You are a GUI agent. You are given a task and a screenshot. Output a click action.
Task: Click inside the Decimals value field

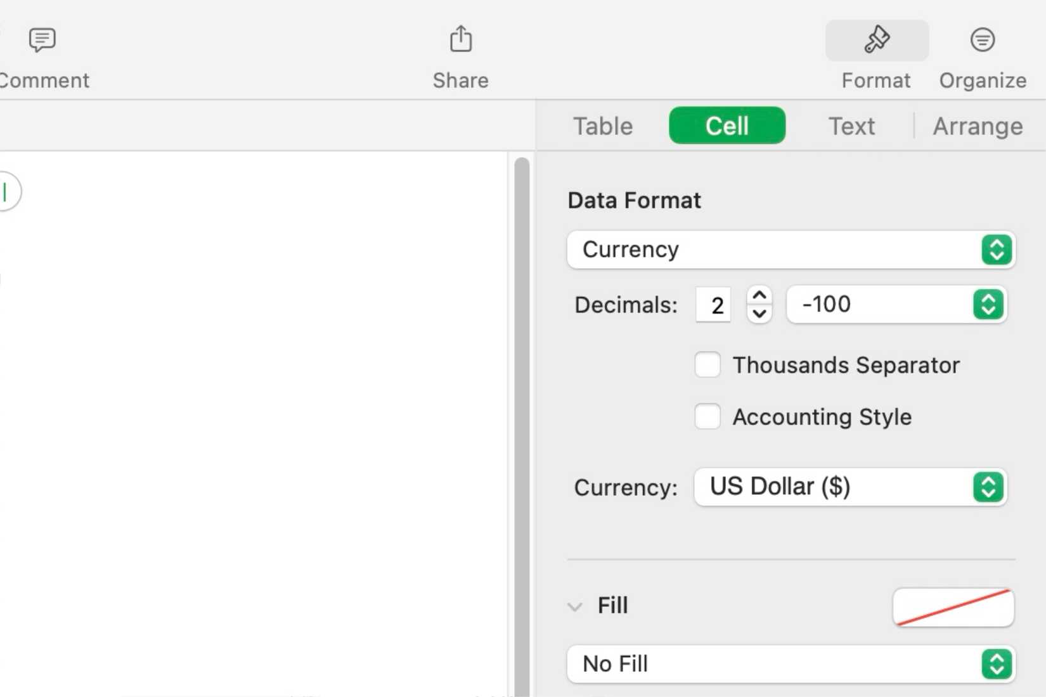[x=713, y=305]
